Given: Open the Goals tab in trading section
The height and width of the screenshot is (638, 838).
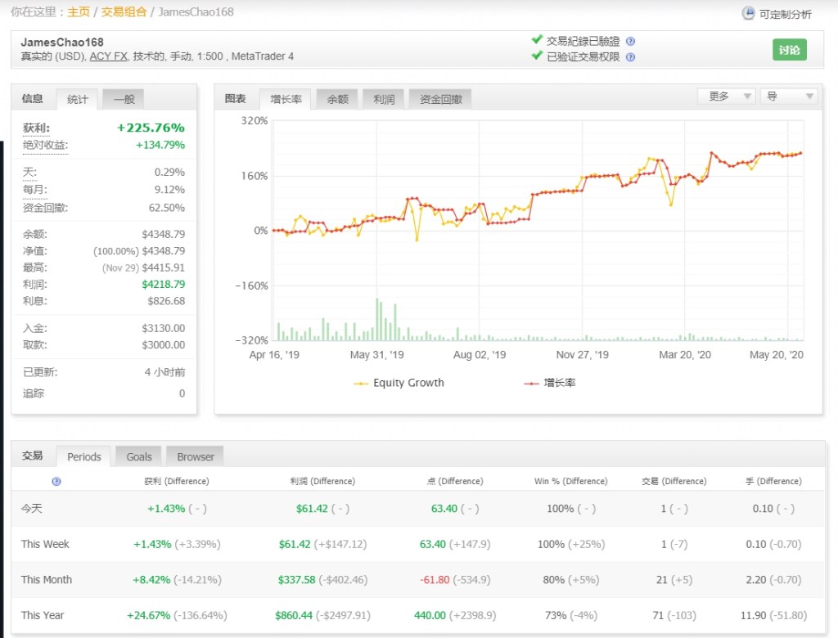Looking at the screenshot, I should [139, 456].
